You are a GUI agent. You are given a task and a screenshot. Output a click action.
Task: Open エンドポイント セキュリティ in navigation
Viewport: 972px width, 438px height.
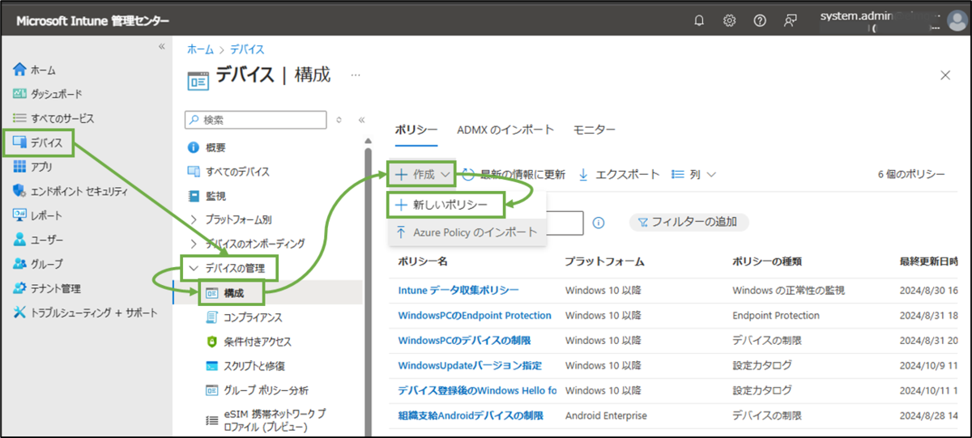[70, 191]
